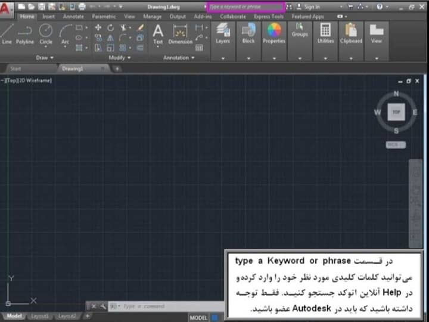Activate the Mirror tool
Image resolution: width=429 pixels, height=322 pixels.
(111, 38)
